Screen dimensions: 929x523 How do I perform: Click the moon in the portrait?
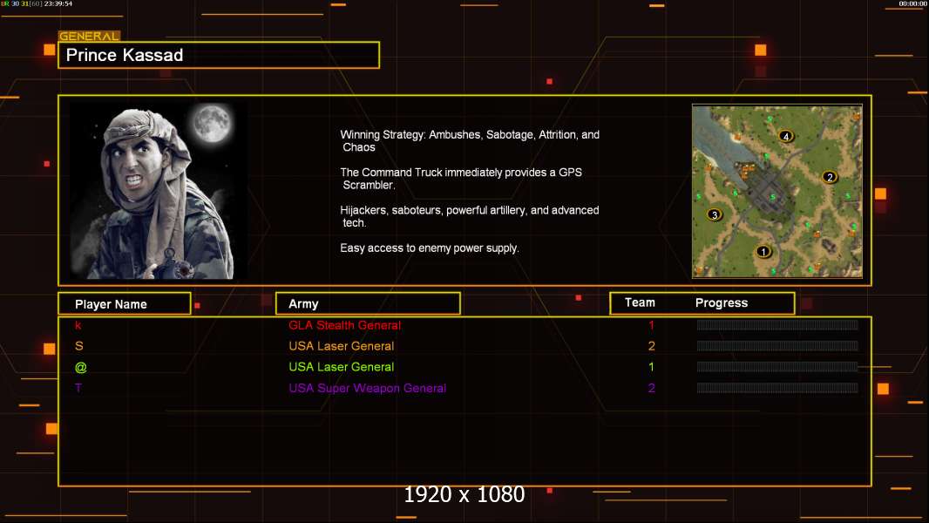point(212,123)
